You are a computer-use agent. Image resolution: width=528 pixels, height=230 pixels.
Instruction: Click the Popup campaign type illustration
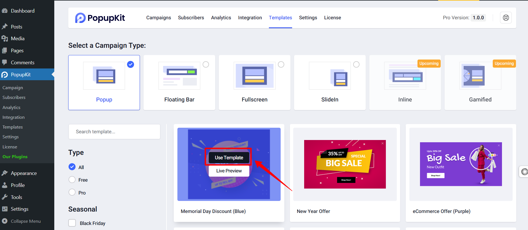click(x=104, y=76)
